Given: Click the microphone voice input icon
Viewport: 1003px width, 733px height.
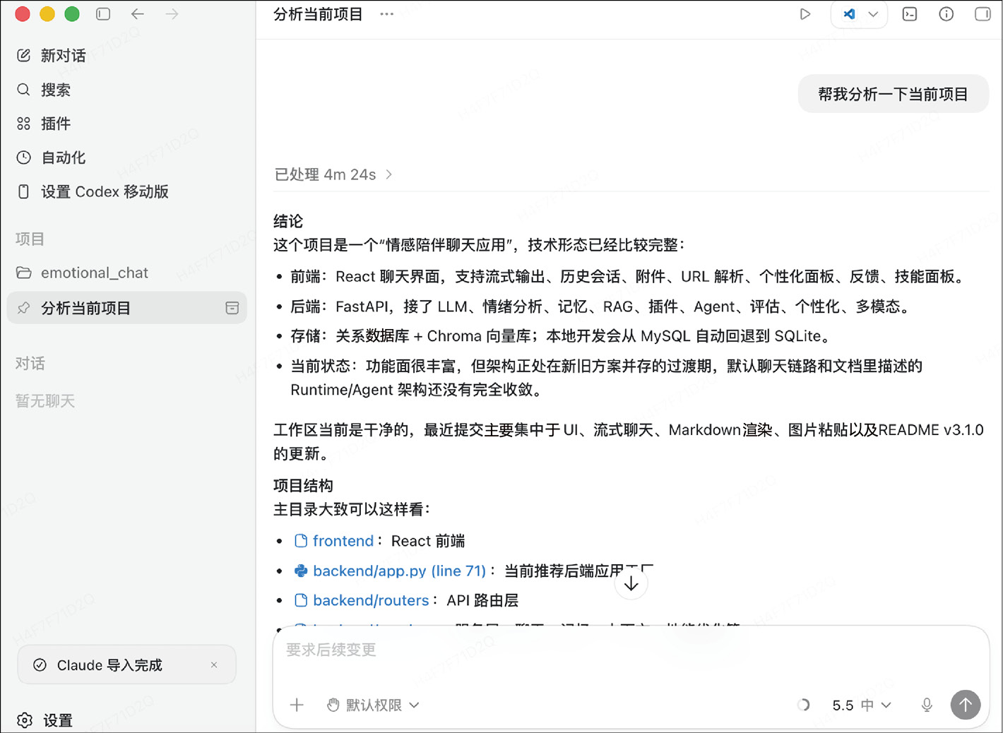Looking at the screenshot, I should [927, 705].
